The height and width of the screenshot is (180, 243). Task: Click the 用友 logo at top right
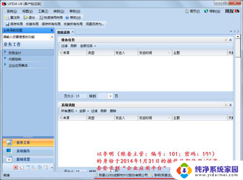232,11
